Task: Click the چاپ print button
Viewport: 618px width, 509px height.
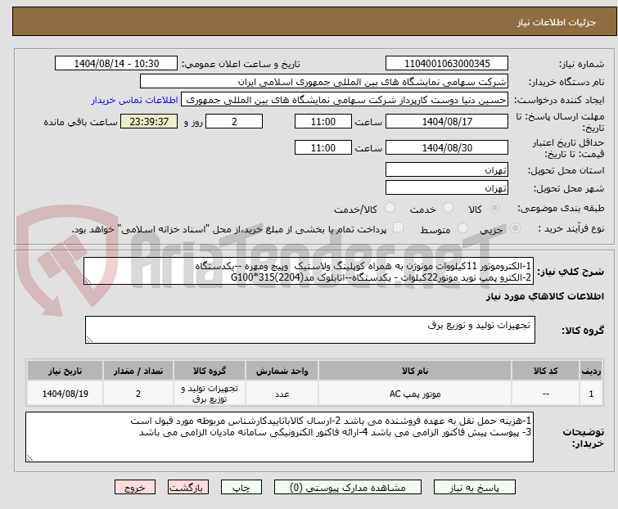Action: (x=241, y=488)
